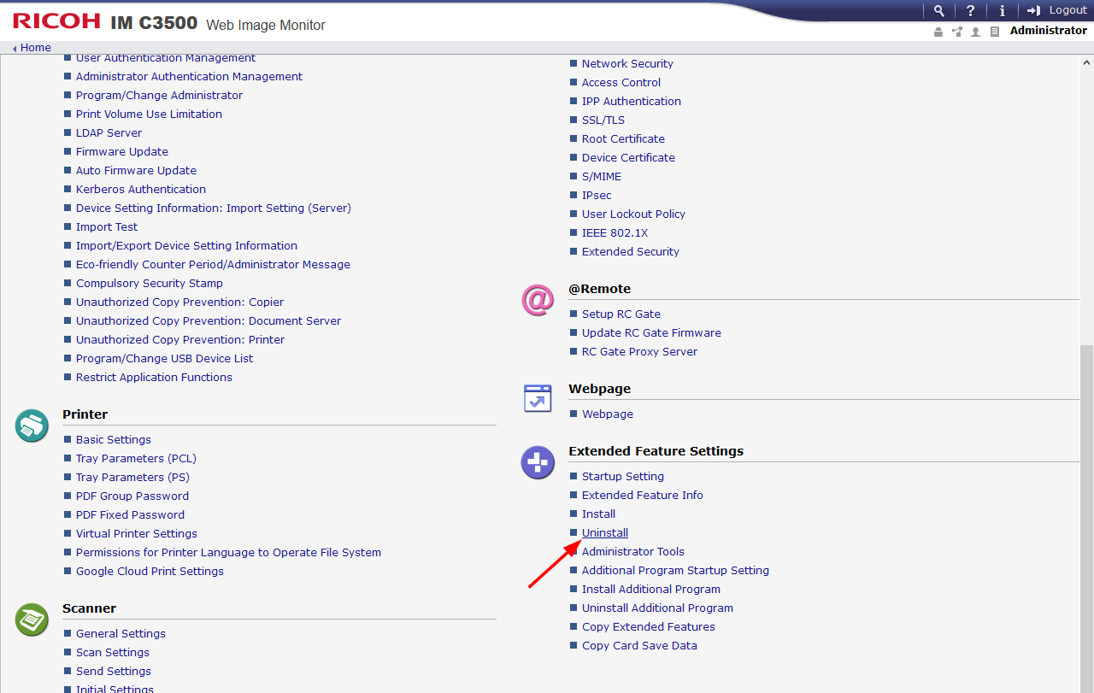Open Install Additional Program link

651,590
